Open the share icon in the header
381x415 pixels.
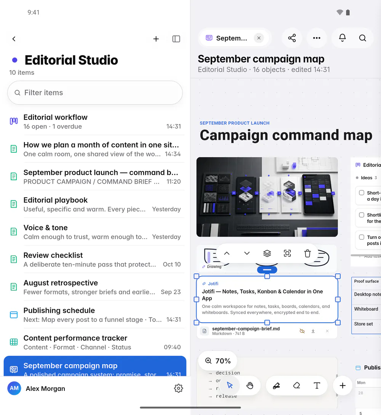[292, 38]
